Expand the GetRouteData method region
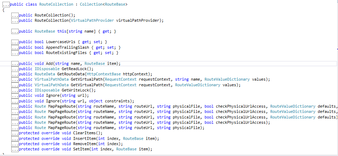Screen dimensions: 338x156 (15, 74)
